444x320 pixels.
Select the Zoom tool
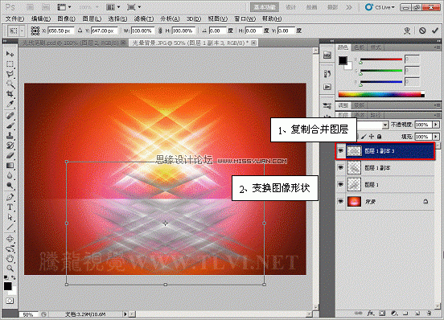(x=10, y=269)
